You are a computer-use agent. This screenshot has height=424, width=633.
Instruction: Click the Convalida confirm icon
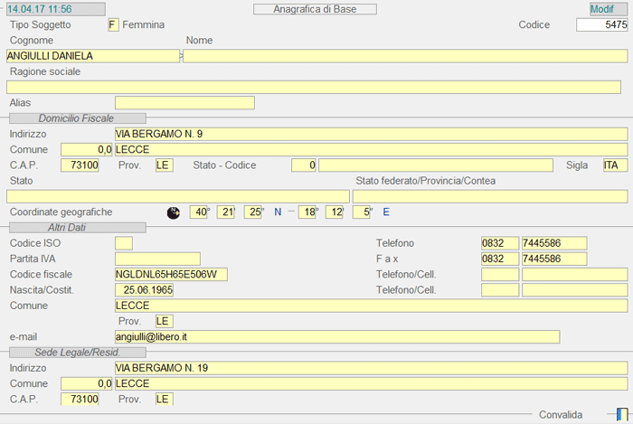(621, 414)
